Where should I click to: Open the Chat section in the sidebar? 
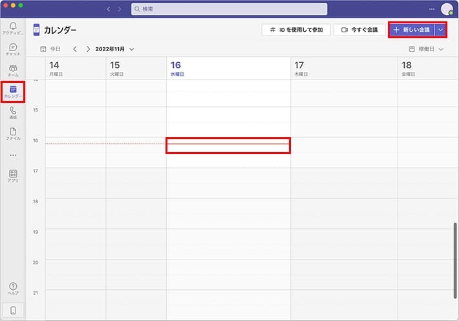[x=13, y=50]
